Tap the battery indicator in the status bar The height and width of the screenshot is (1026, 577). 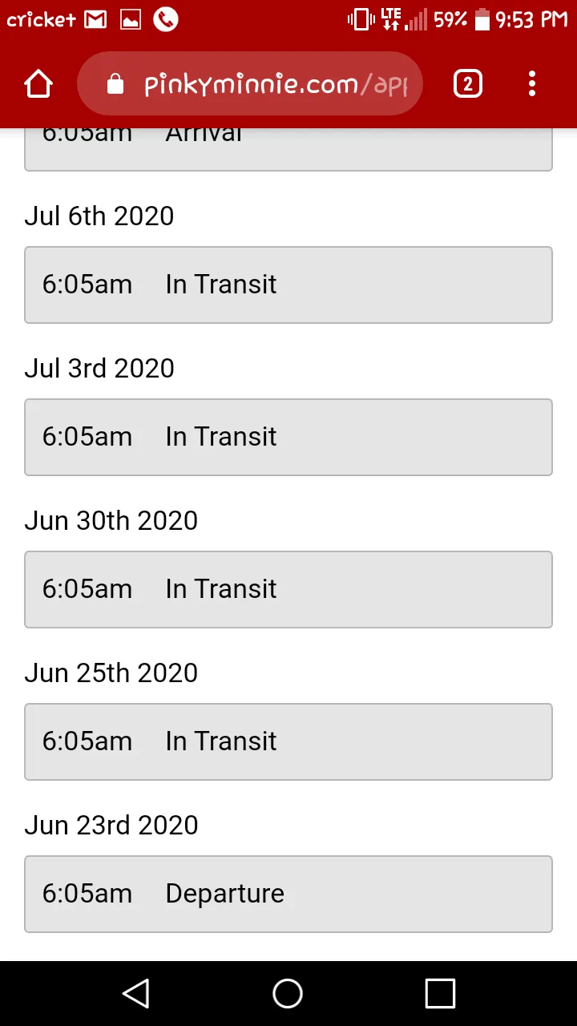[482, 19]
